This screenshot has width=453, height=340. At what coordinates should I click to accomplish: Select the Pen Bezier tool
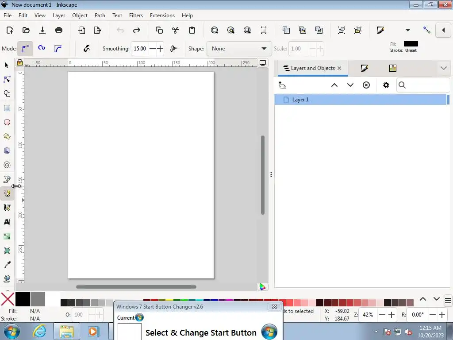coord(7,179)
